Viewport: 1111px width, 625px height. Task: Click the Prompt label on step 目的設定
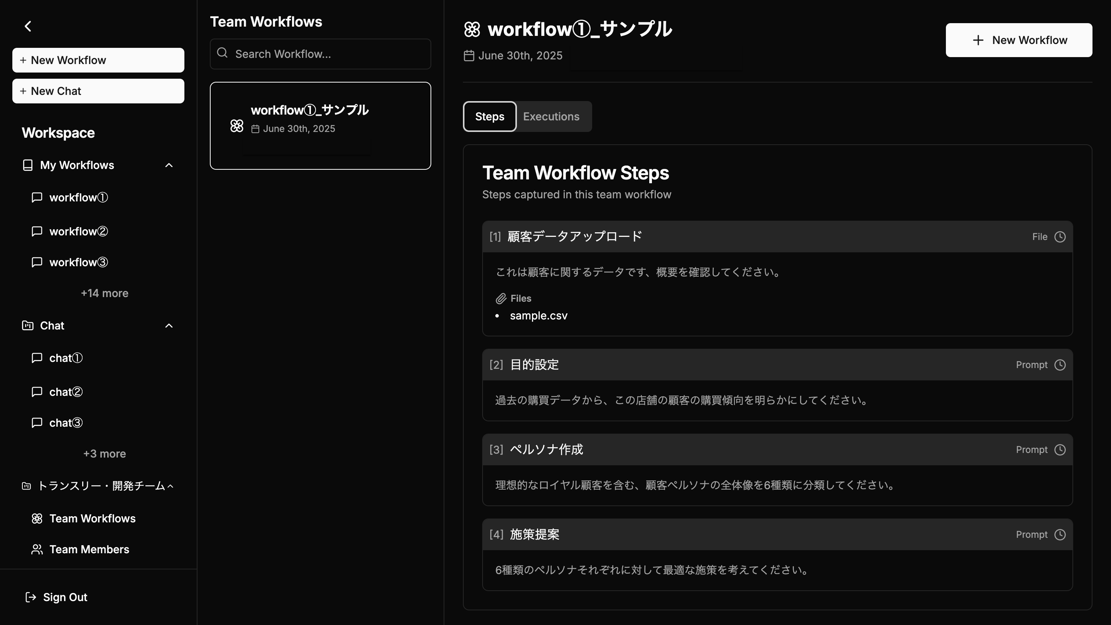pyautogui.click(x=1031, y=365)
